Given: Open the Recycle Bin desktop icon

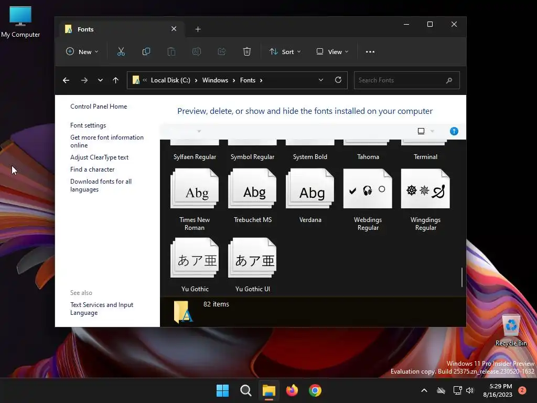Looking at the screenshot, I should pos(511,331).
